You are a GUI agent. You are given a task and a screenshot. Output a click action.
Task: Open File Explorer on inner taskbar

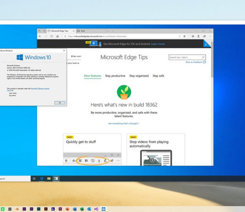click(49, 179)
